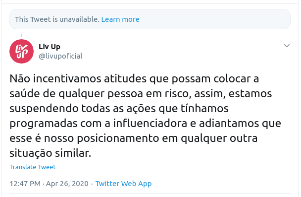Click the unavailable tweet notice box
Viewport: 301px width, 197px height.
click(x=150, y=19)
